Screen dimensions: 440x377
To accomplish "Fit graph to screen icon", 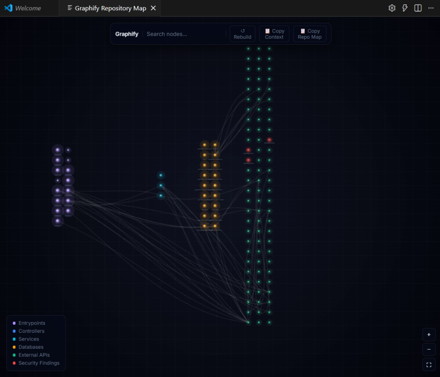I will [429, 365].
